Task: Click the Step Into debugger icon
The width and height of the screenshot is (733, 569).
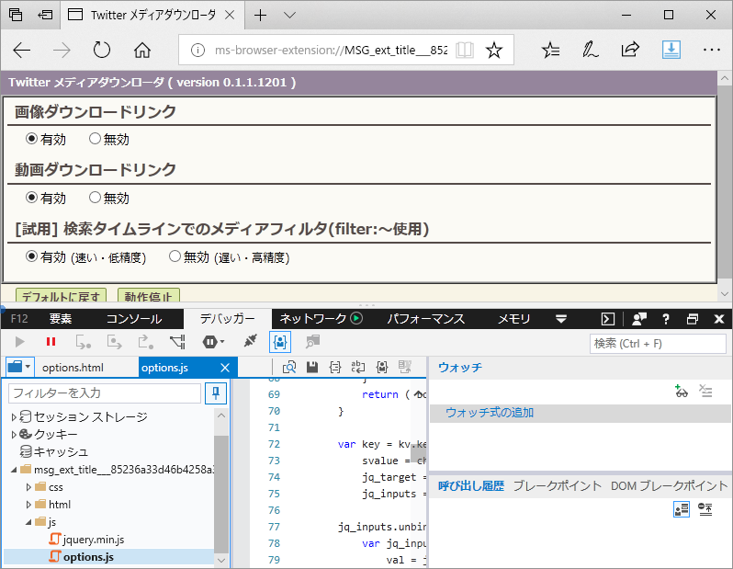Action: coord(84,343)
